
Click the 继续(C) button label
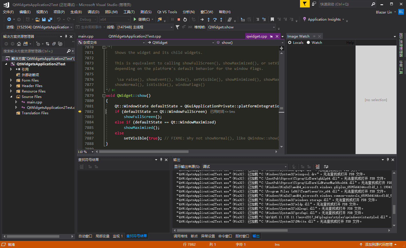[144, 19]
